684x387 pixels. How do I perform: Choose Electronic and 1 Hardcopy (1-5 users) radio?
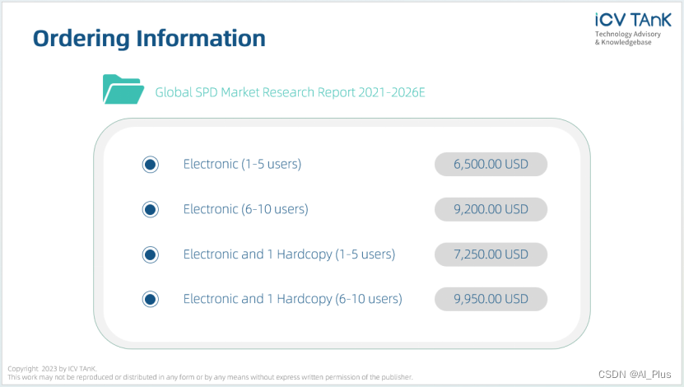[150, 254]
